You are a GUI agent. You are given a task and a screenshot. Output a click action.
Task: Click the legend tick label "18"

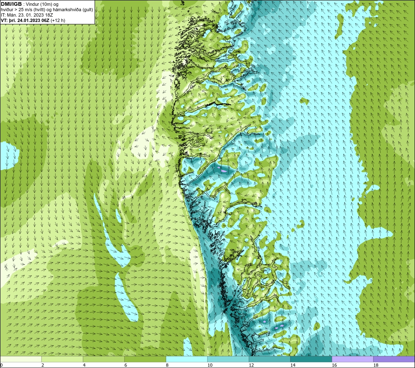point(376,365)
